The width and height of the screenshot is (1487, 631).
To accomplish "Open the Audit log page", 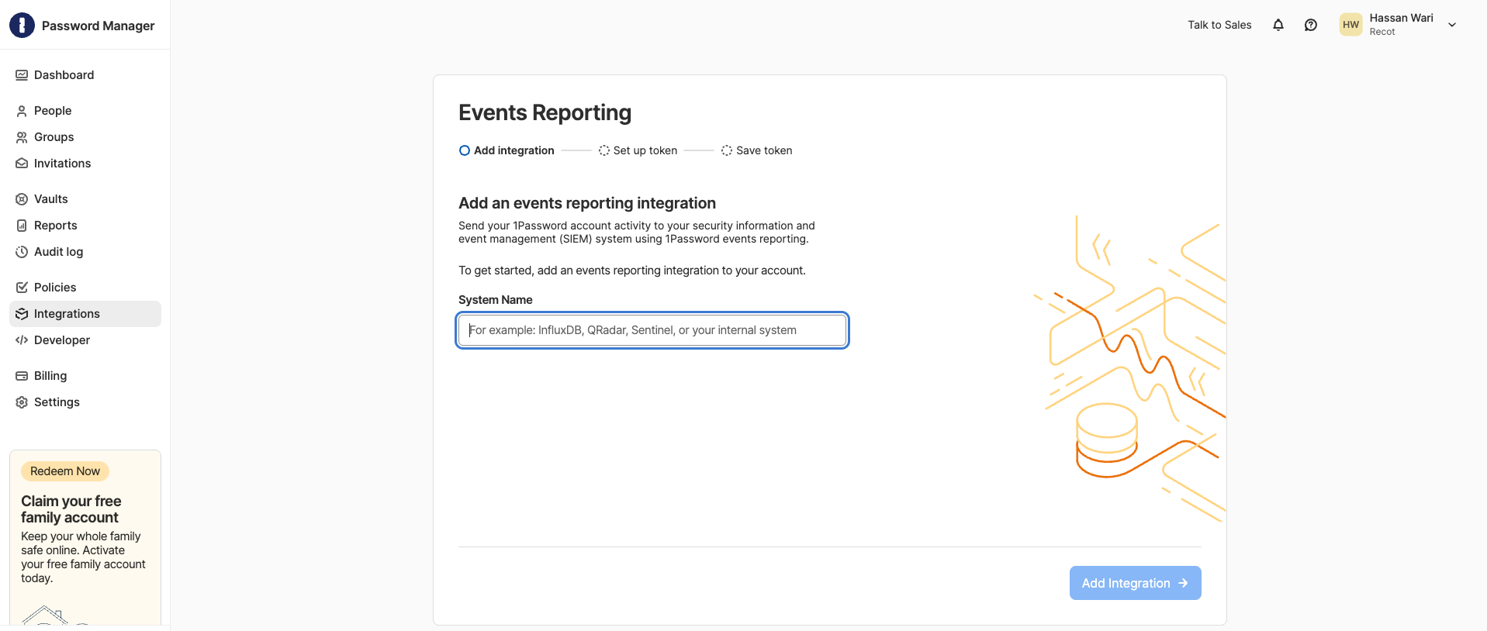I will tap(85, 252).
